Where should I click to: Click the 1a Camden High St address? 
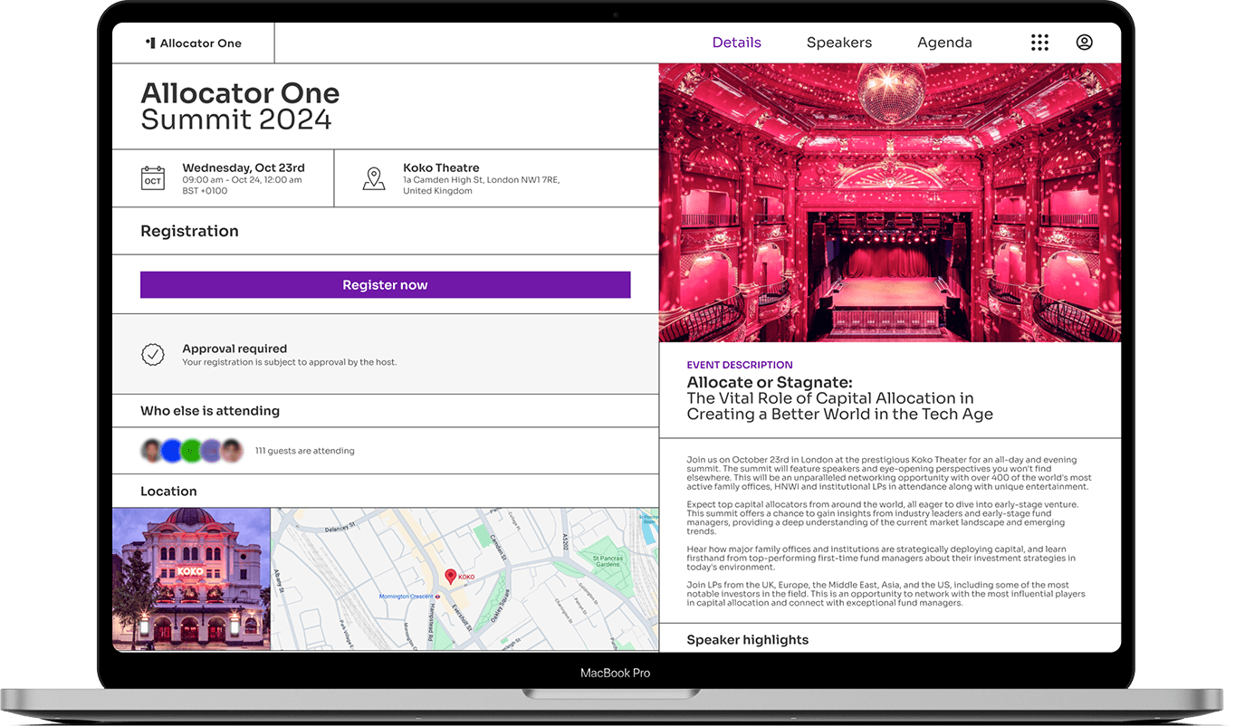coord(481,186)
